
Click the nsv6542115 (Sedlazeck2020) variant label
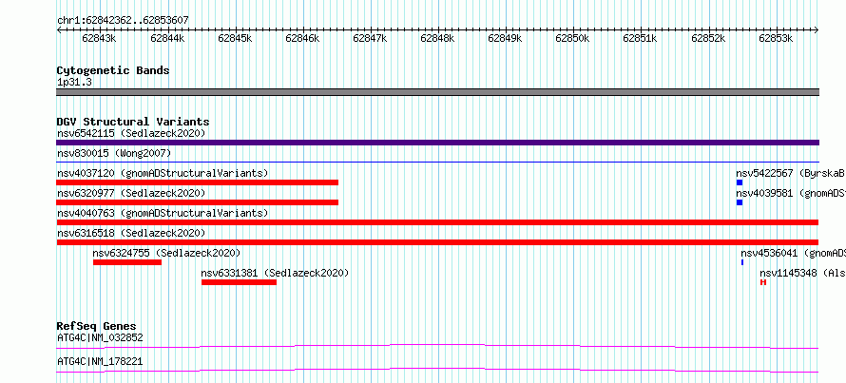[131, 133]
